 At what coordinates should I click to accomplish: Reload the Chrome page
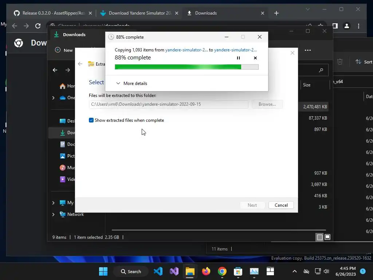[38, 26]
